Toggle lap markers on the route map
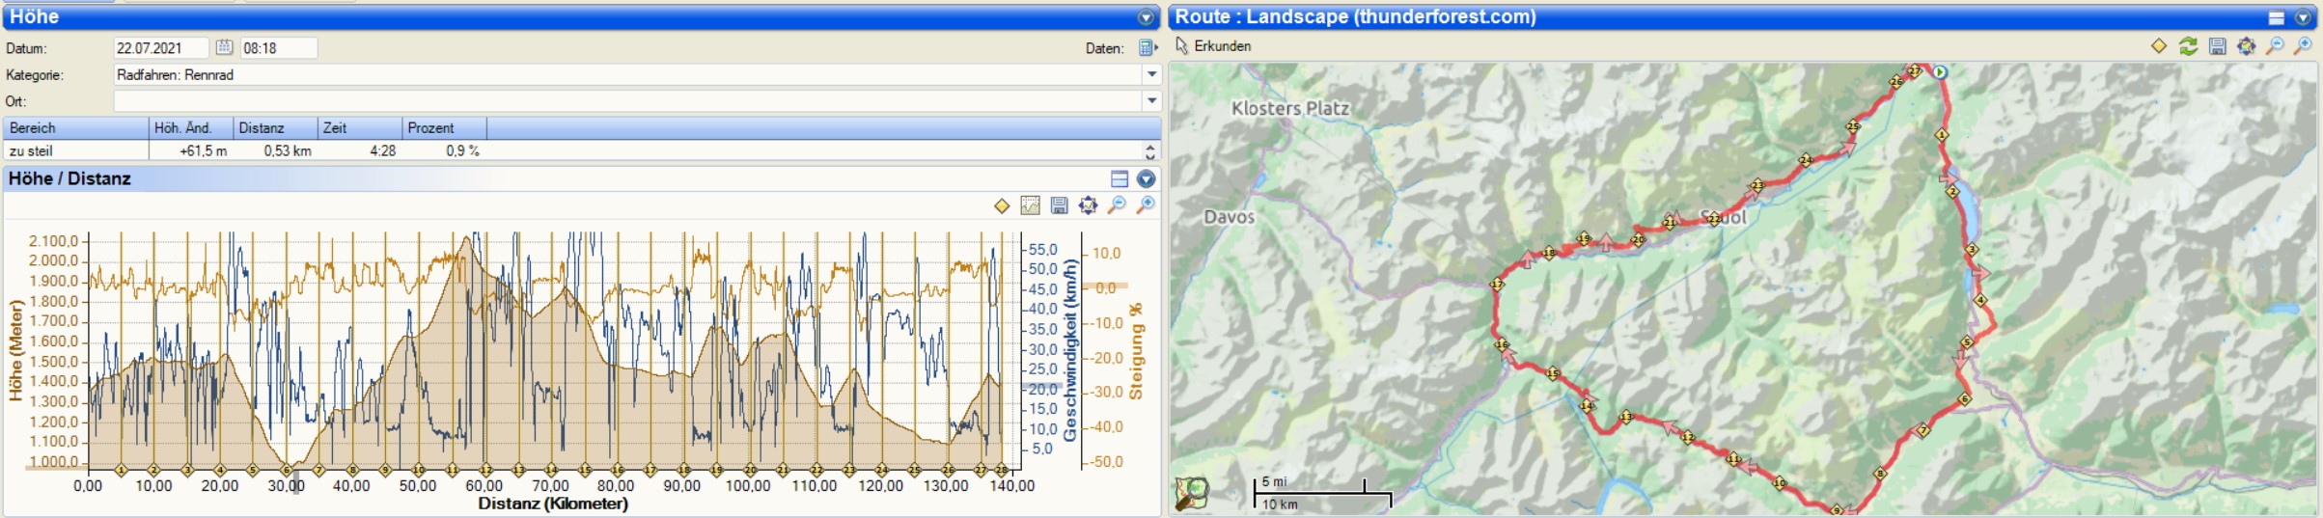 tap(2159, 46)
